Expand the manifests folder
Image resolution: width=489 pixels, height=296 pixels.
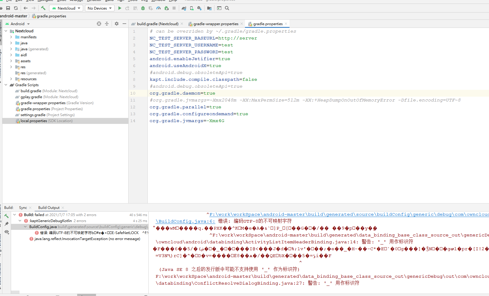tap(11, 37)
